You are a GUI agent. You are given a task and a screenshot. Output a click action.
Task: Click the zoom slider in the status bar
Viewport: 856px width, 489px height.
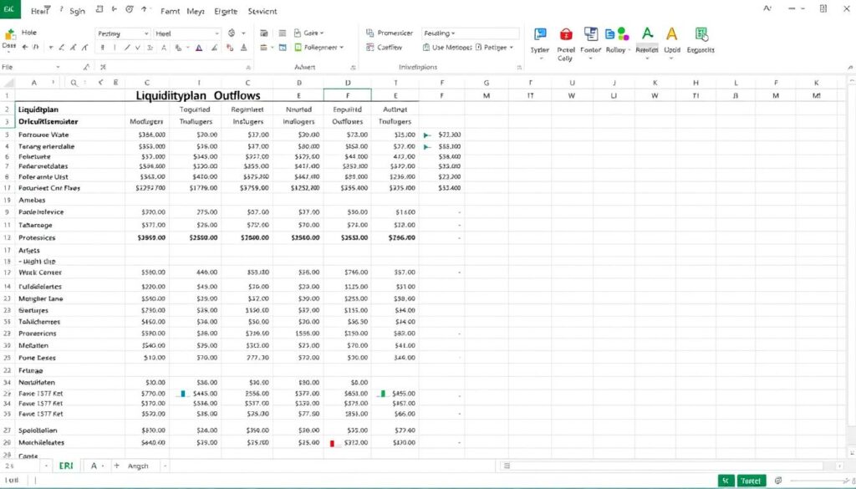point(819,481)
